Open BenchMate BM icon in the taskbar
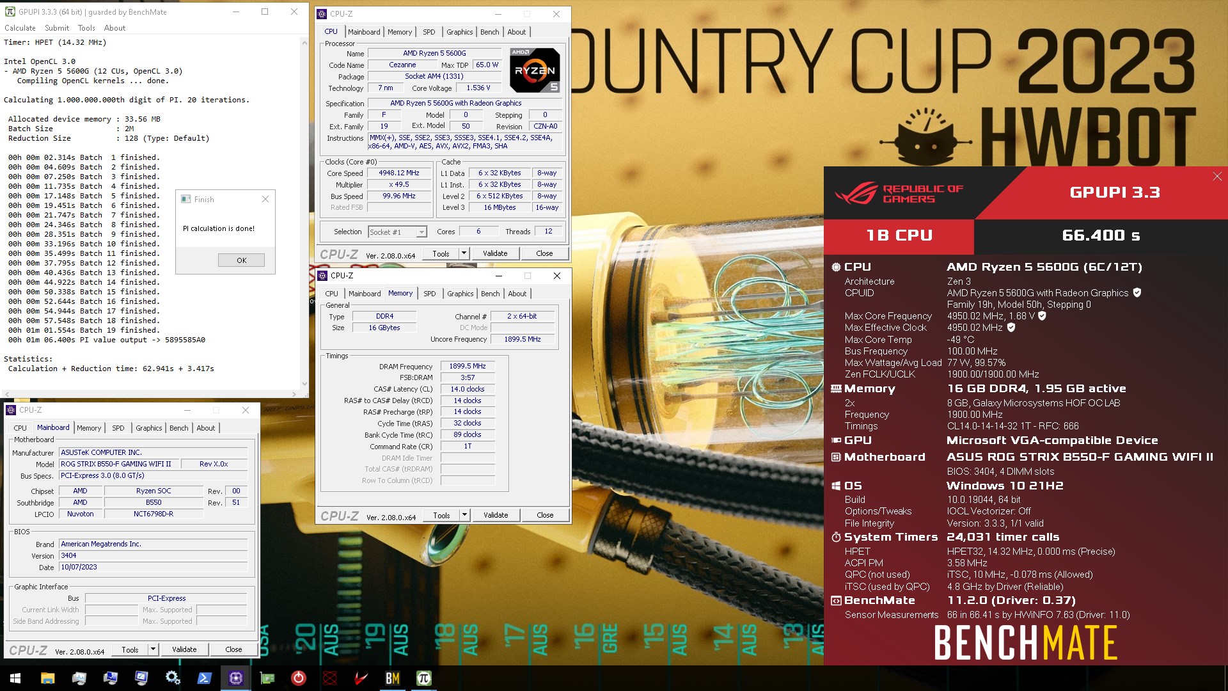This screenshot has height=691, width=1228. [392, 678]
